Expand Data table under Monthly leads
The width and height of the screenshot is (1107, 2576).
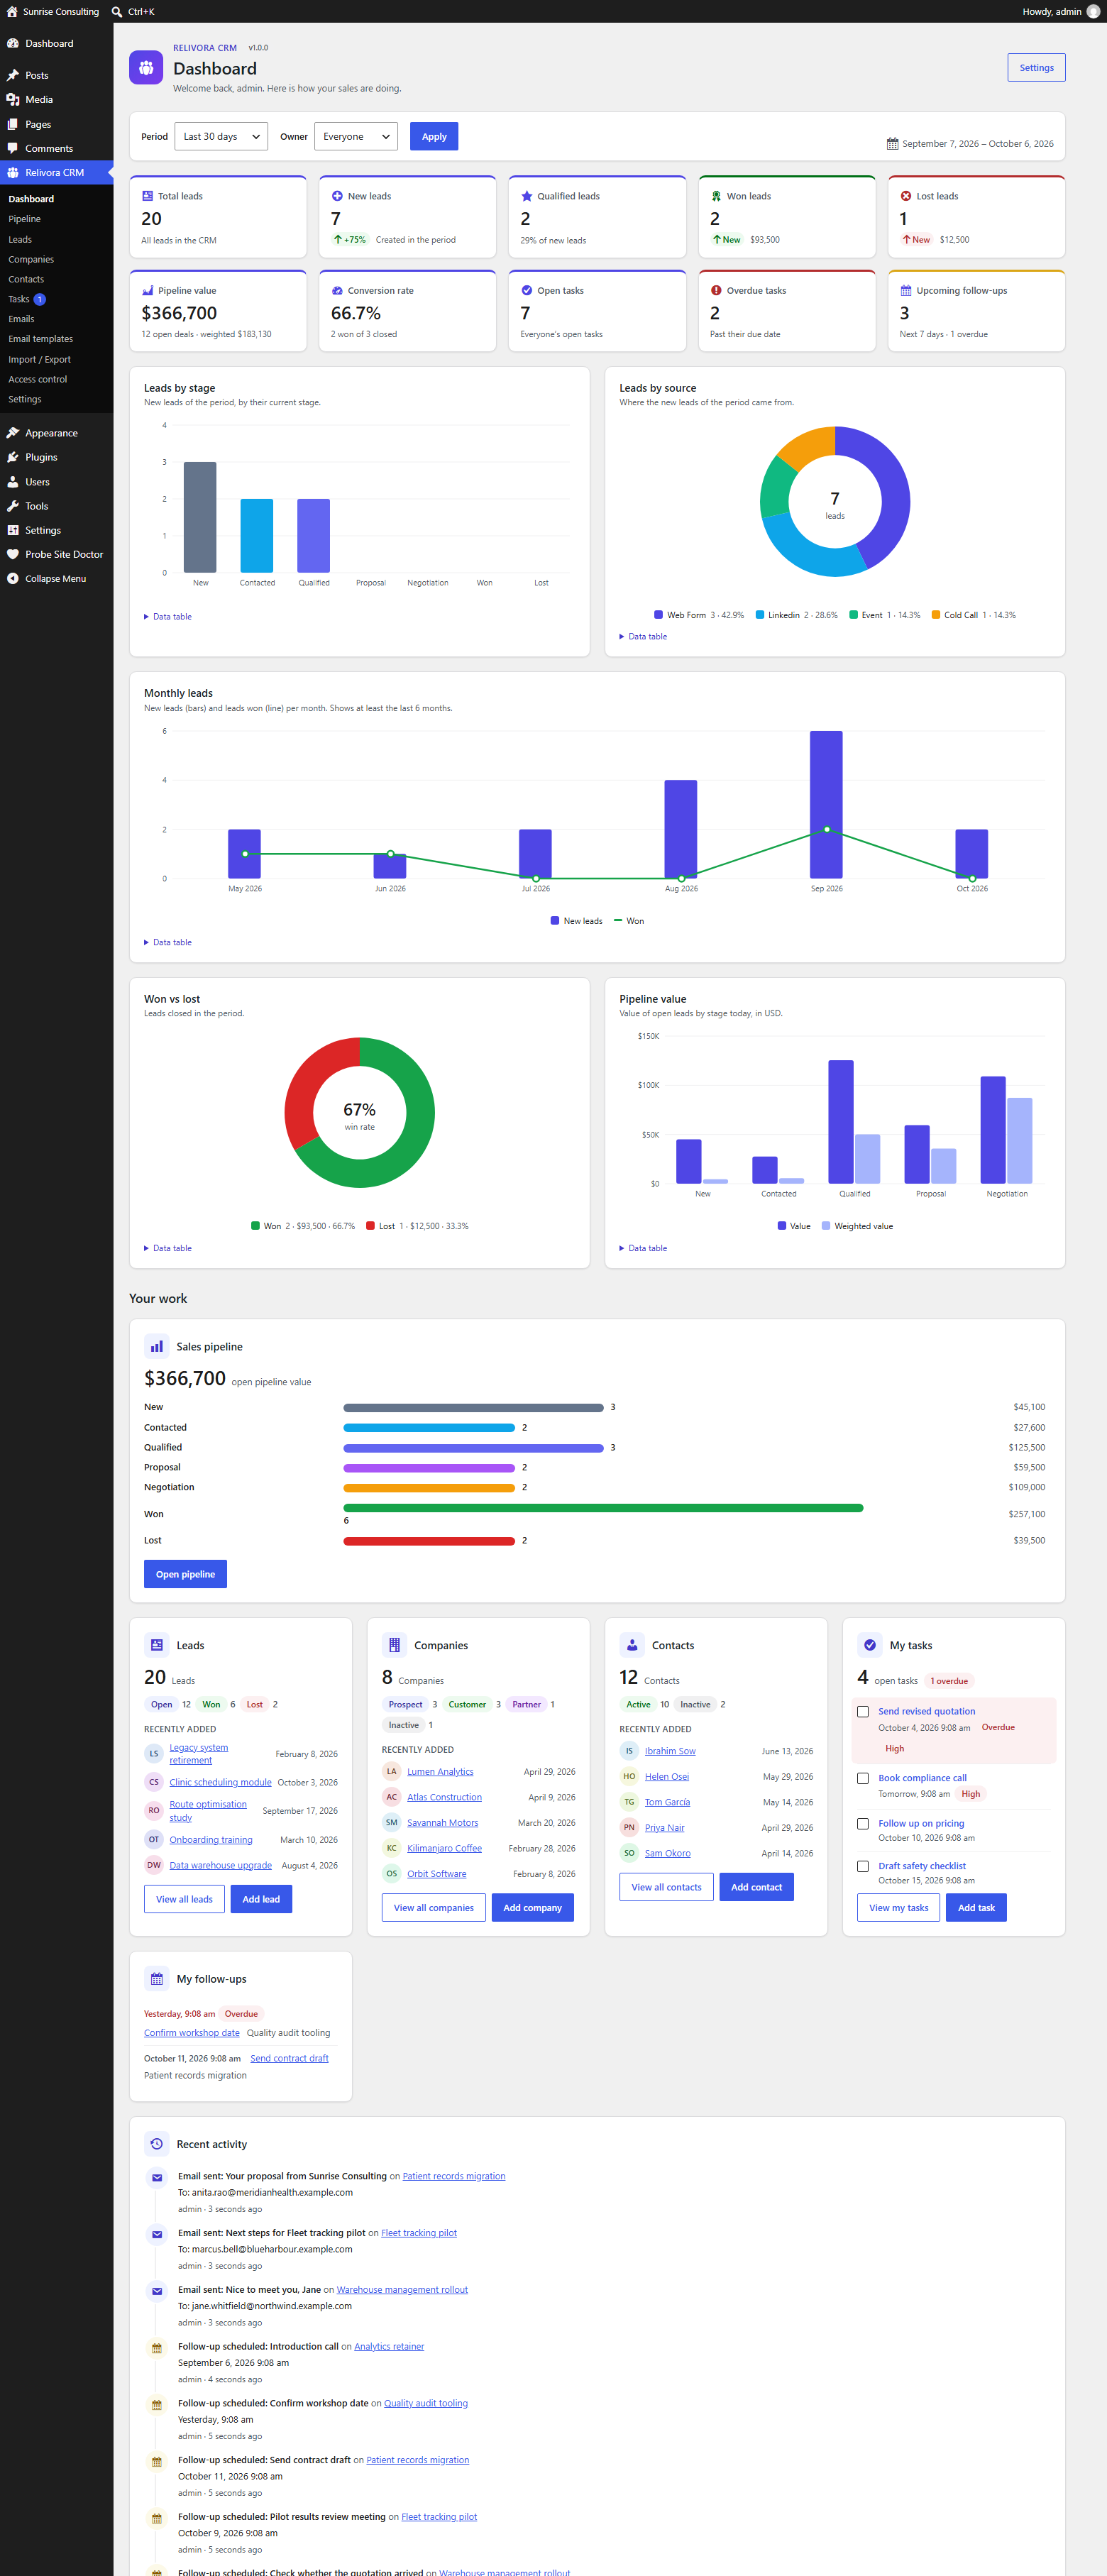168,942
